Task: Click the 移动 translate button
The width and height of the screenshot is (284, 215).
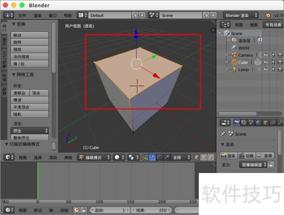Action: 30,35
